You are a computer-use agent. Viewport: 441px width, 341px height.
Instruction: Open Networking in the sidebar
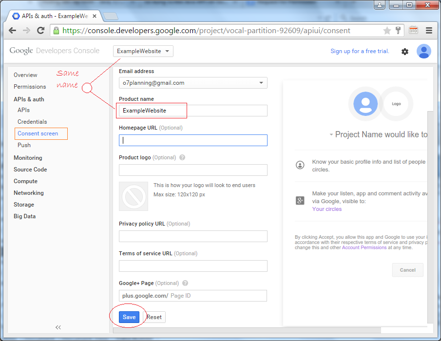[x=29, y=193]
